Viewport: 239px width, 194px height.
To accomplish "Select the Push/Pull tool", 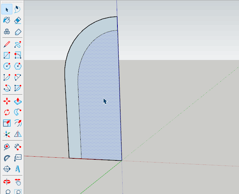I will 18,101.
